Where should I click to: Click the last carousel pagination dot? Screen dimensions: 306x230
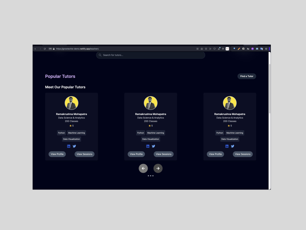pyautogui.click(x=153, y=176)
